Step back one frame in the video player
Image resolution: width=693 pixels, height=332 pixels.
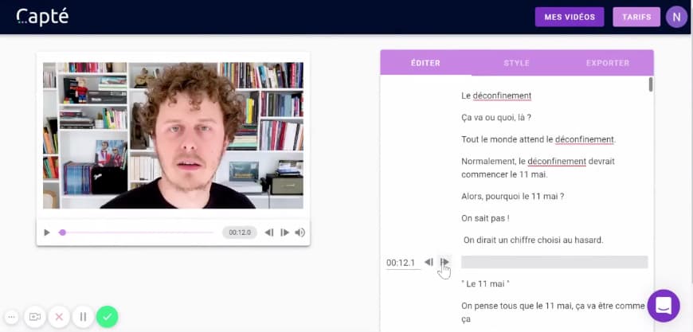pos(268,232)
